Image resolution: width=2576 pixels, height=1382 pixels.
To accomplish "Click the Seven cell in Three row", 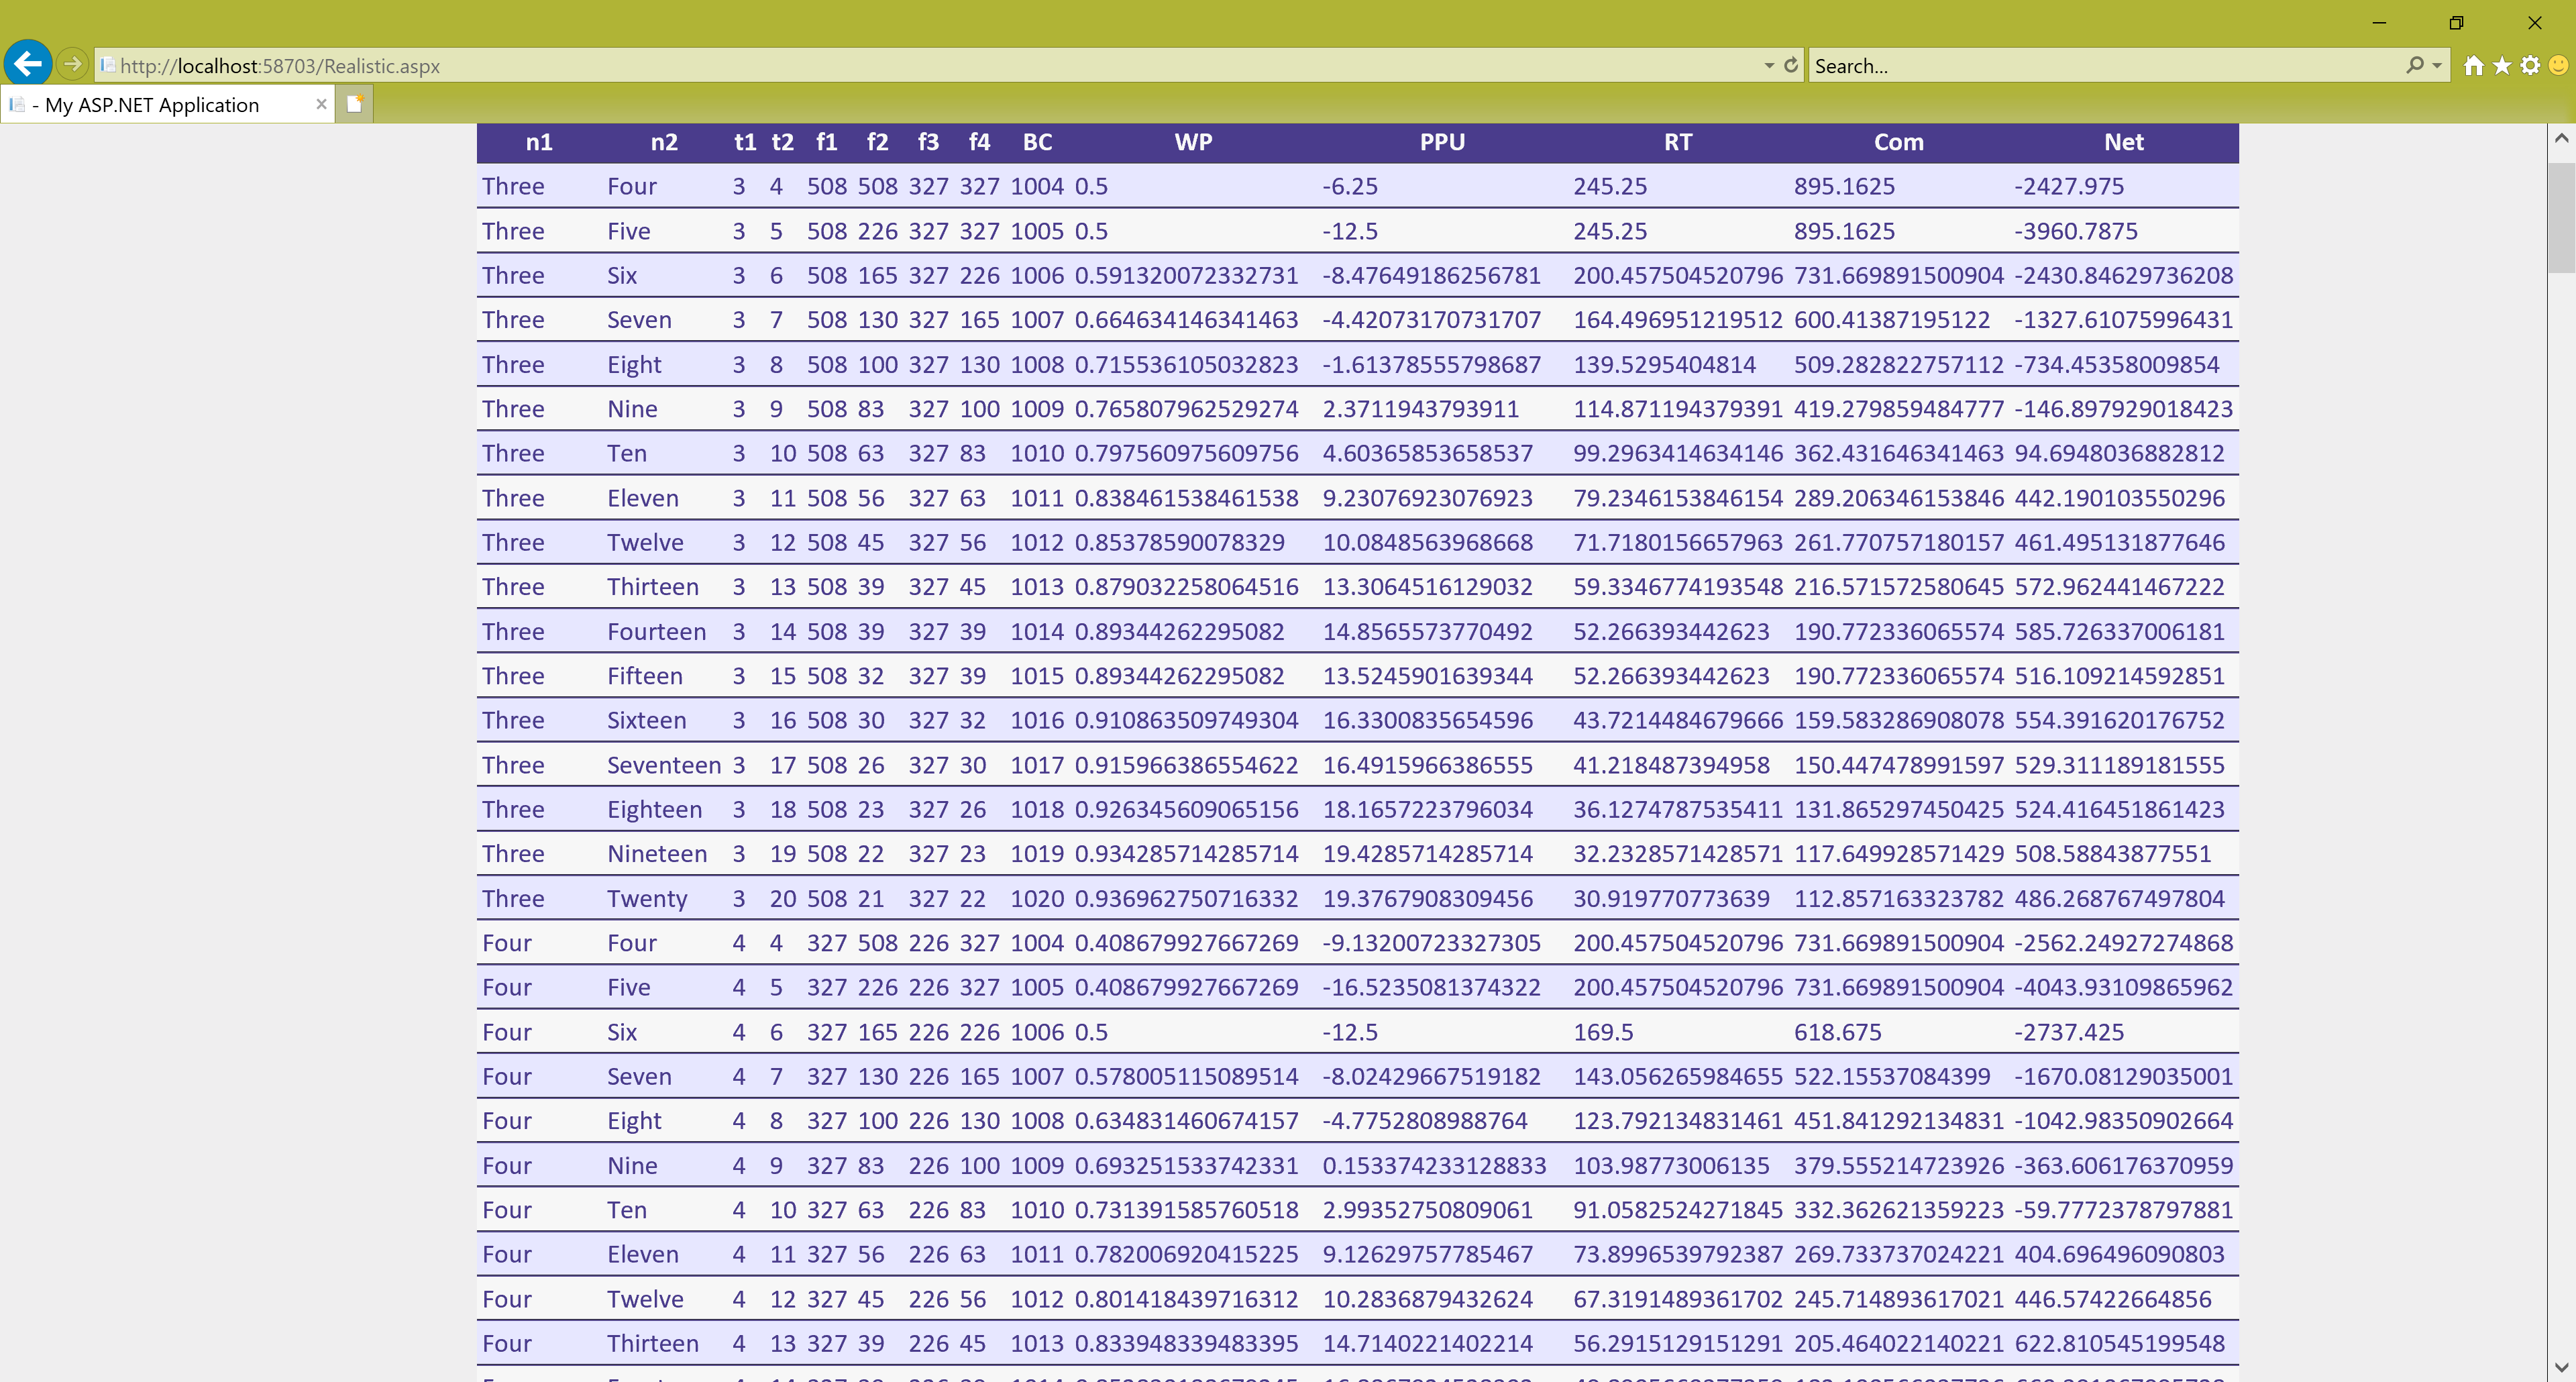I will click(639, 320).
